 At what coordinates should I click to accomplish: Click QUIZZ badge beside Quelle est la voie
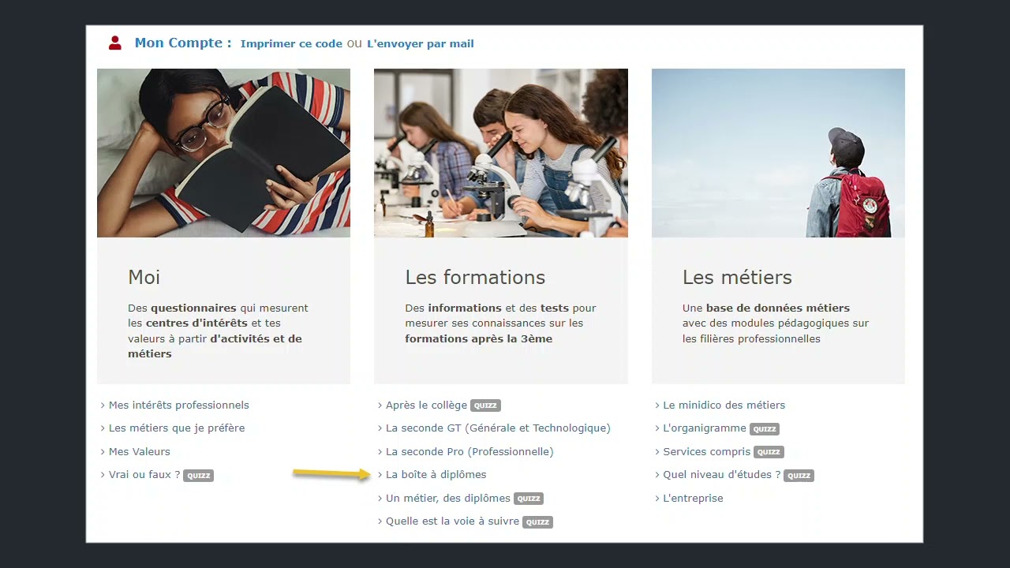(537, 522)
